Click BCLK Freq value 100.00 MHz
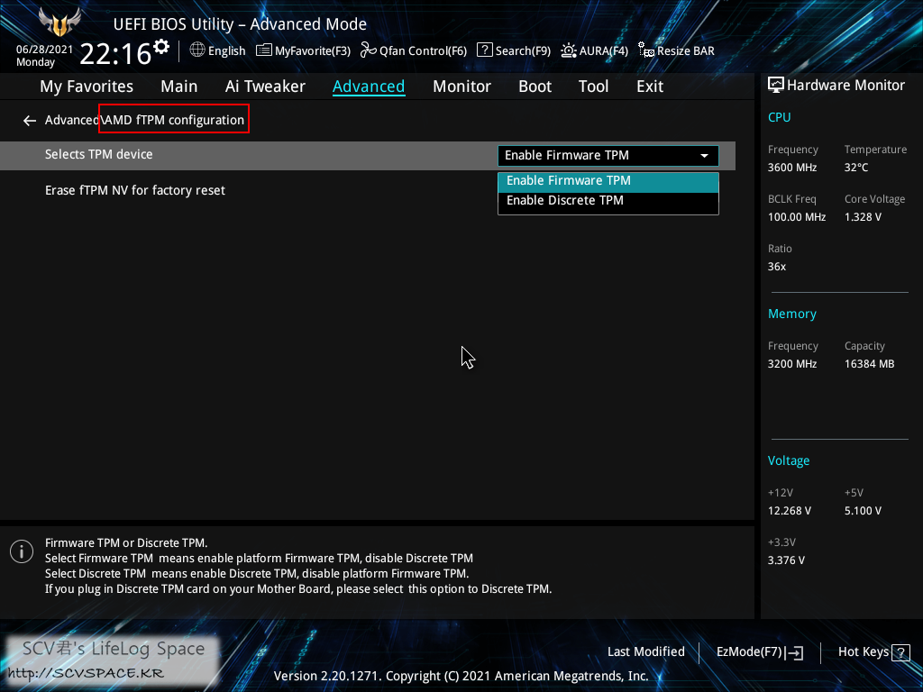The width and height of the screenshot is (923, 692). click(x=797, y=217)
